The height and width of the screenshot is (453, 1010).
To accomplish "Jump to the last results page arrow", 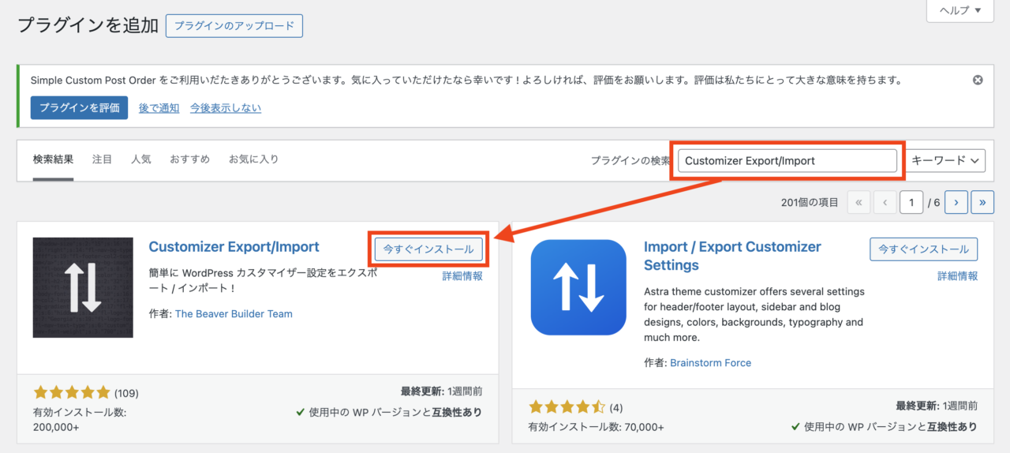I will (x=982, y=202).
